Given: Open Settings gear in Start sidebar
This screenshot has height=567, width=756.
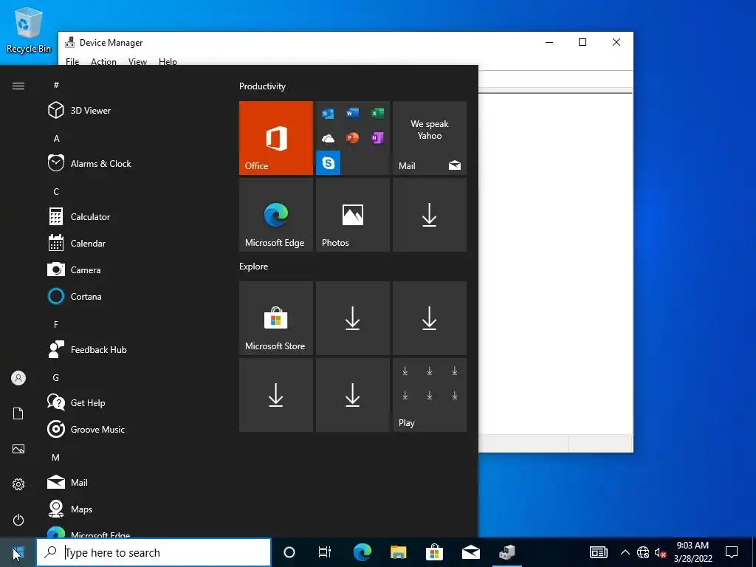Looking at the screenshot, I should (18, 484).
